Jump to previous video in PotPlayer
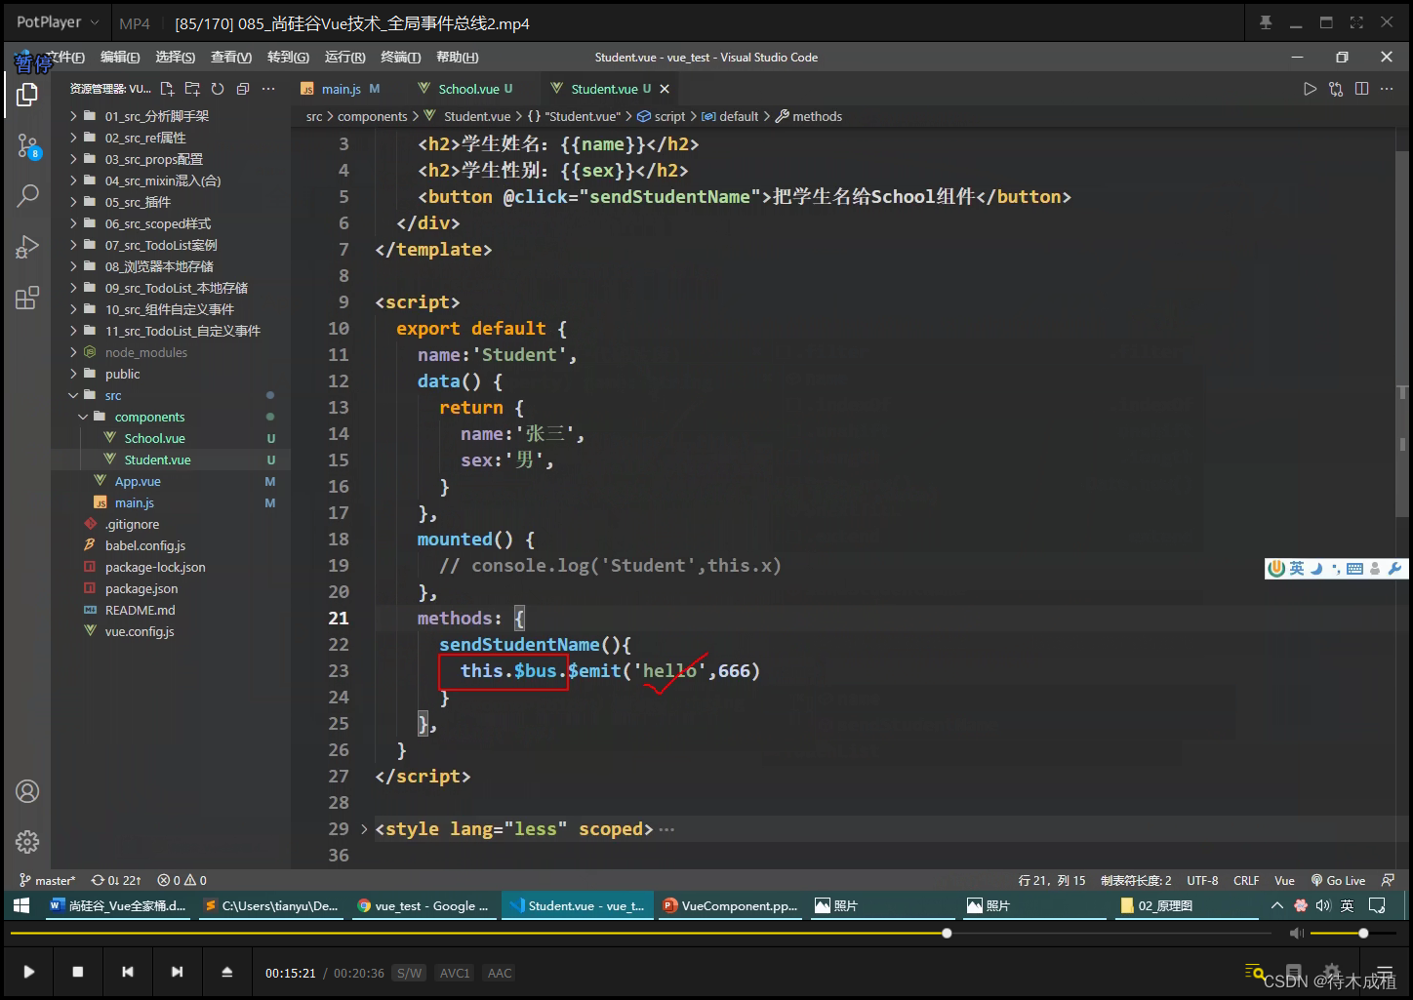1413x1000 pixels. (x=128, y=972)
